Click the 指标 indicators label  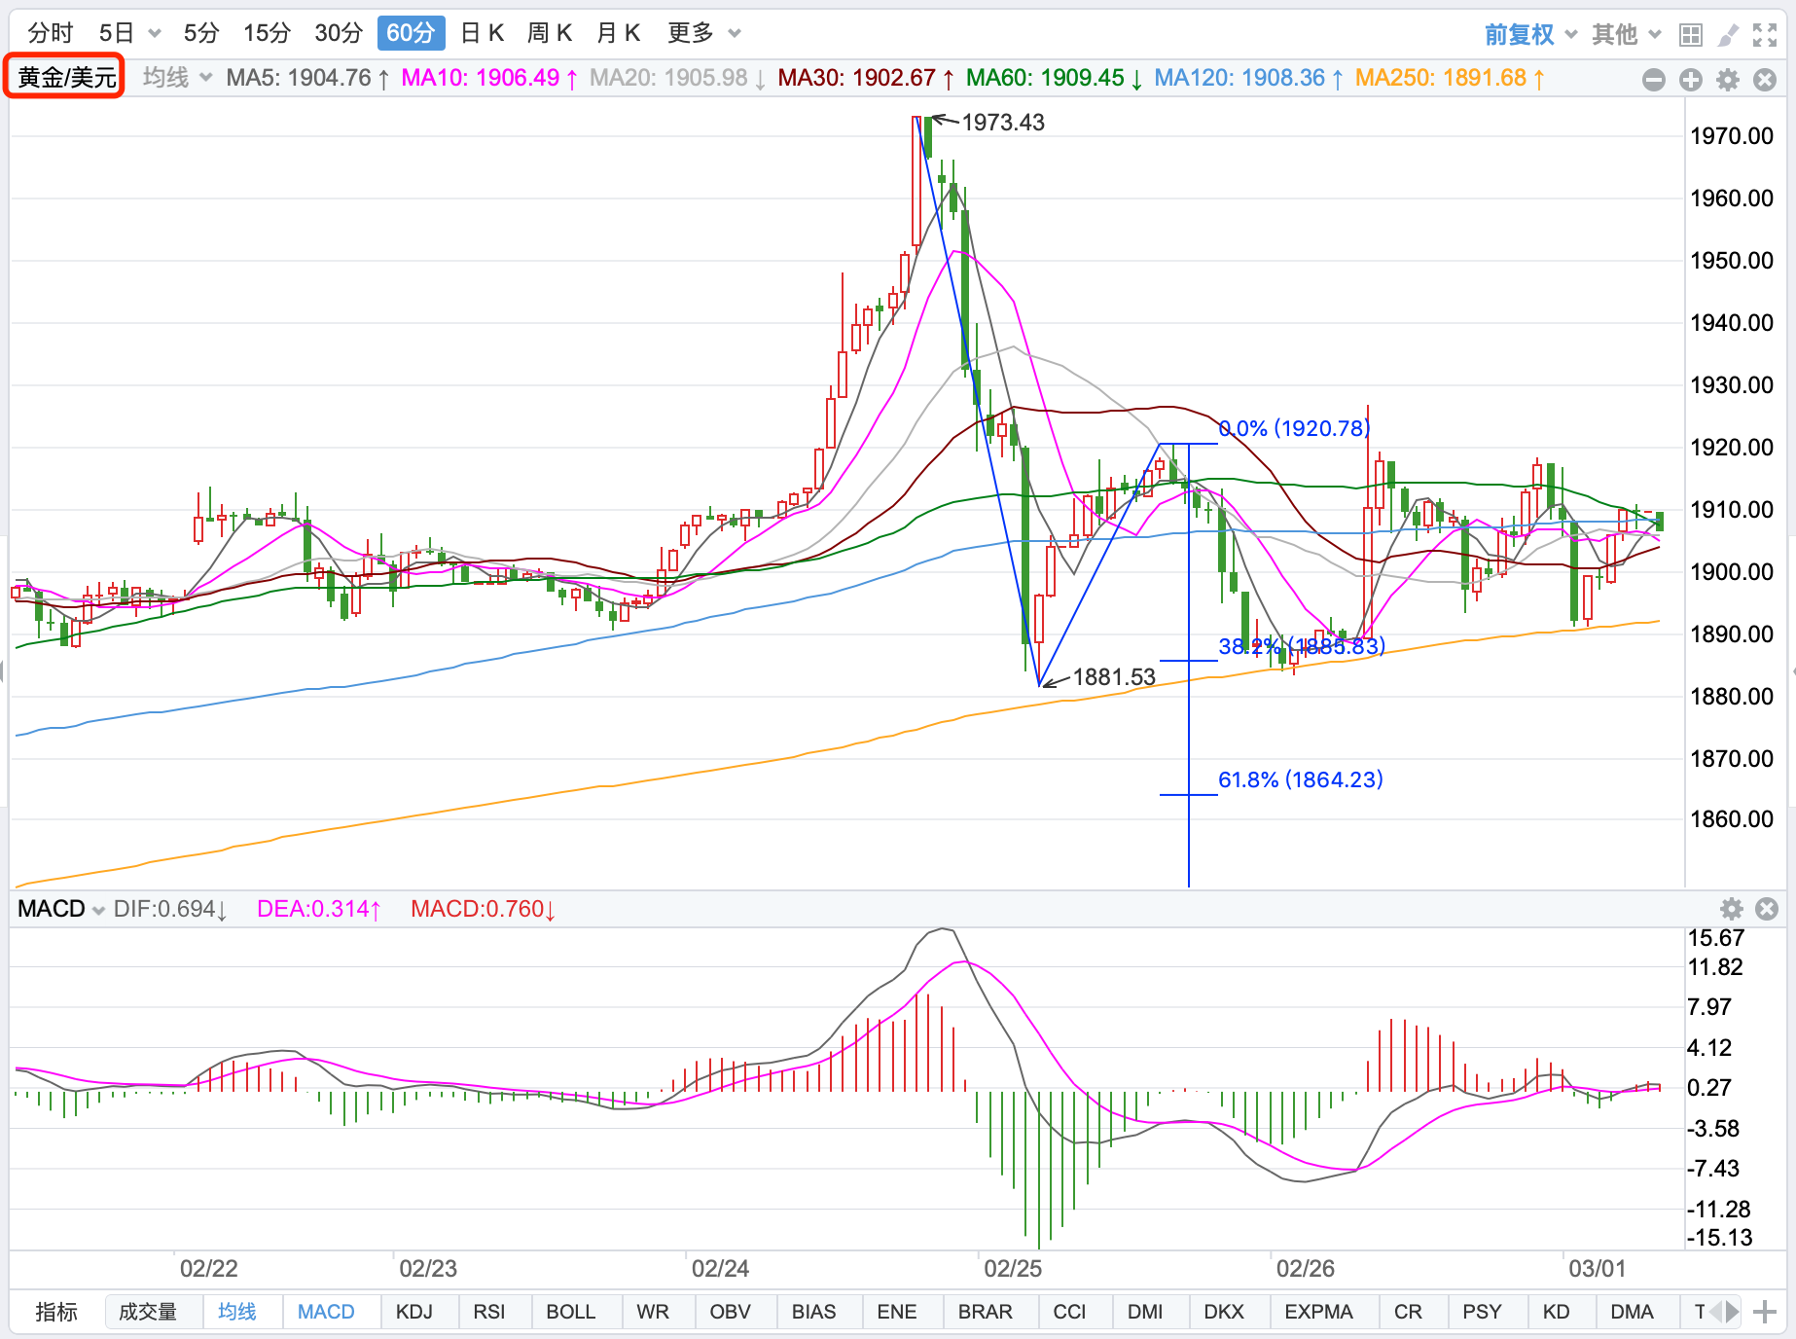56,1312
